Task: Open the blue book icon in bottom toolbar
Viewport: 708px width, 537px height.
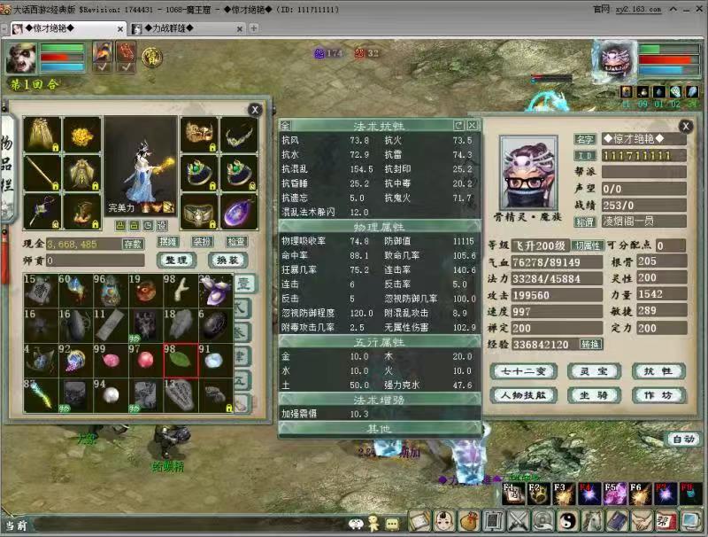Action: [617, 521]
